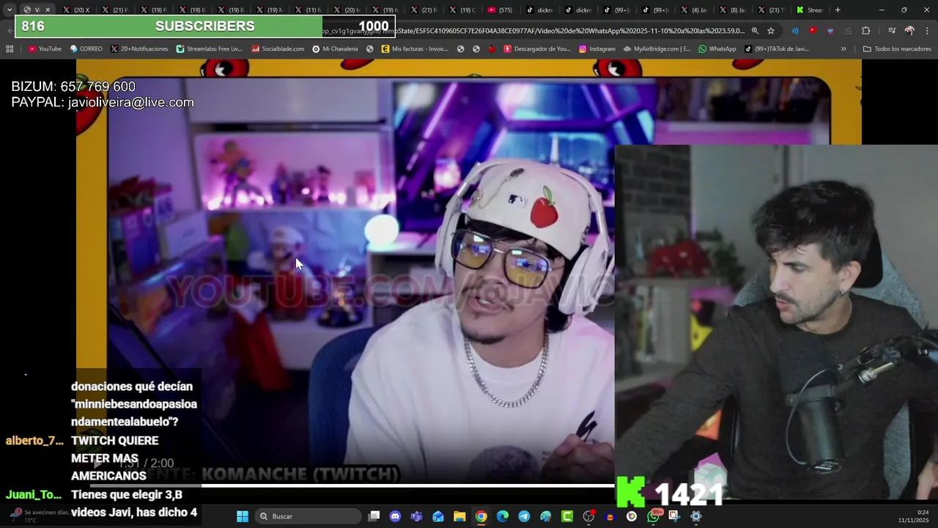Switch to the (8) Ja X tab
Screen dimensions: 938x528
tap(732, 10)
